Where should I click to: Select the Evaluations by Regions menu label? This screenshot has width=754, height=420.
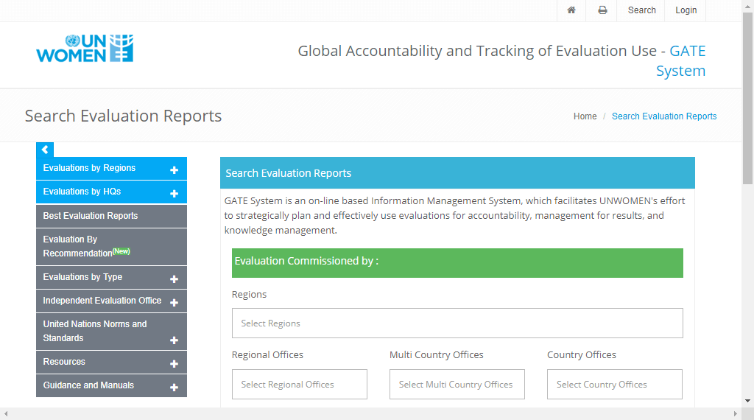click(x=89, y=168)
